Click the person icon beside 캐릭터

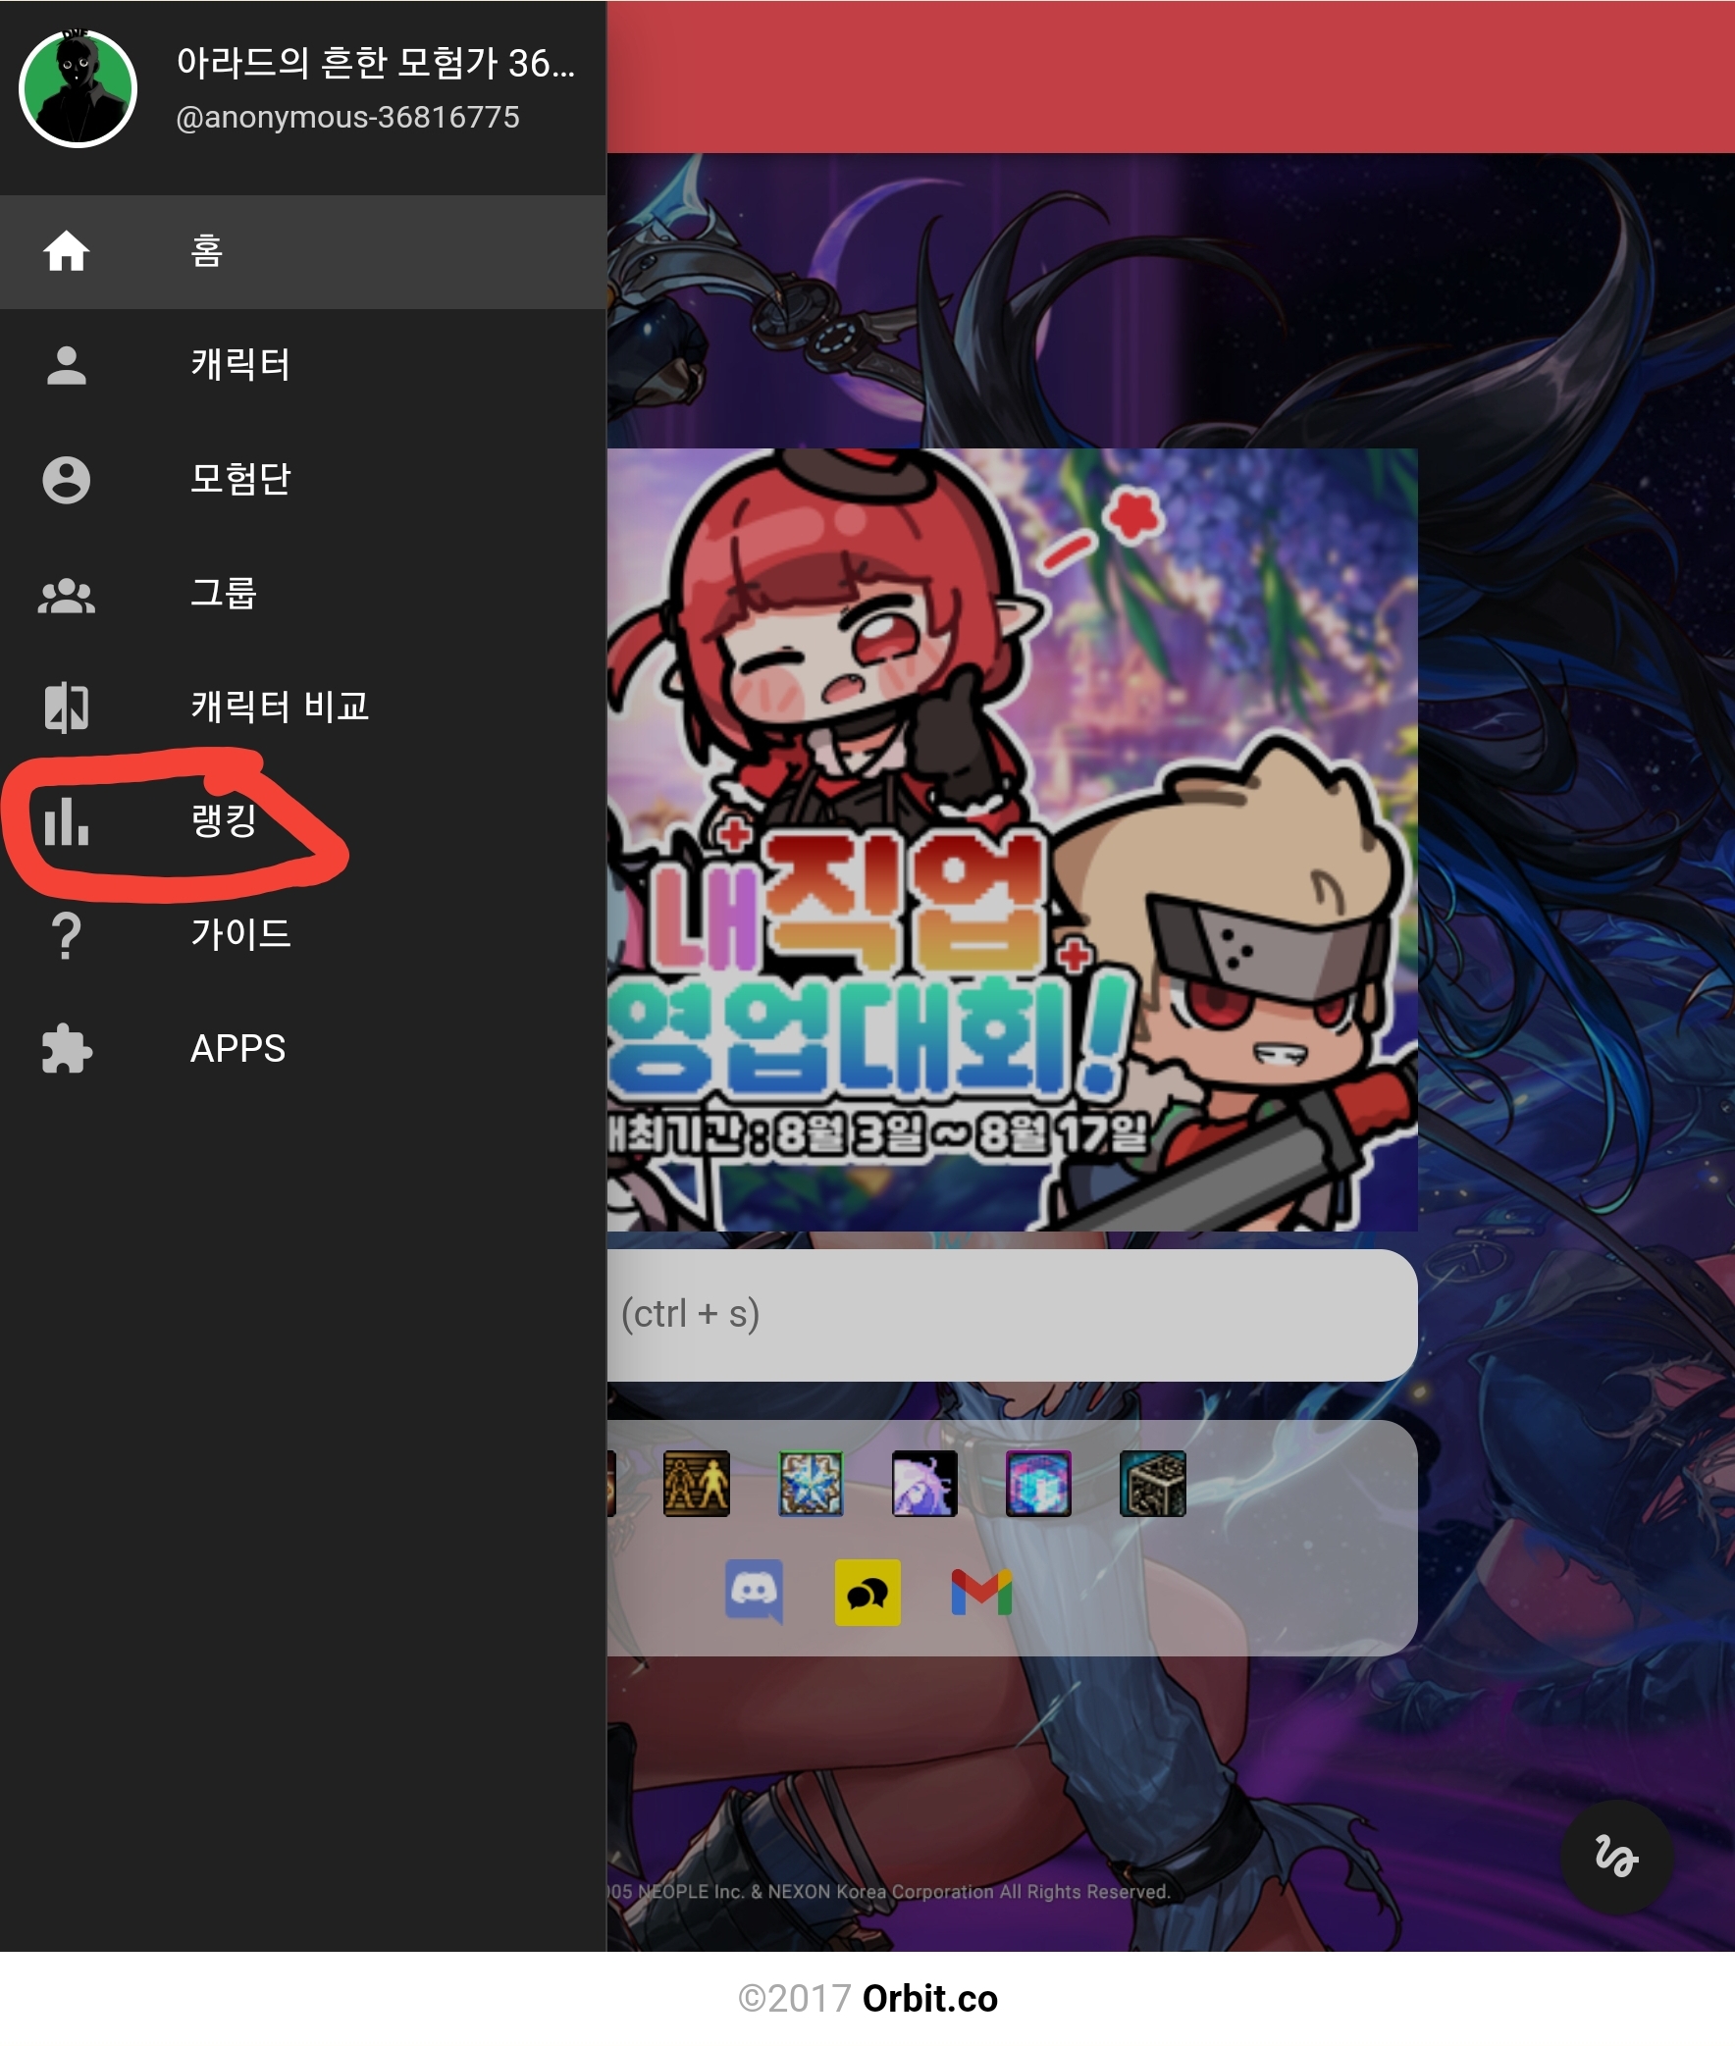[x=67, y=366]
